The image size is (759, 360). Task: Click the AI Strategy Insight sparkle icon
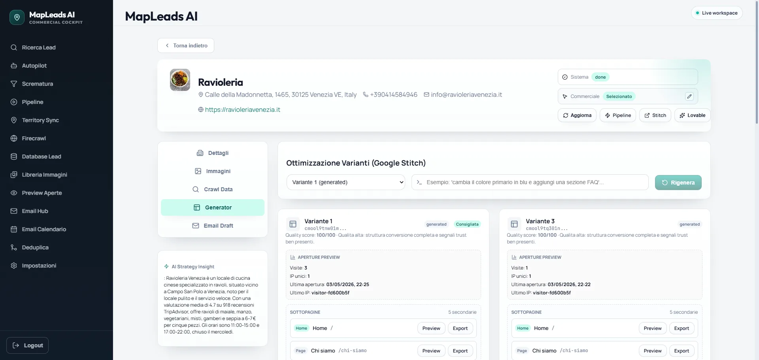click(x=166, y=267)
